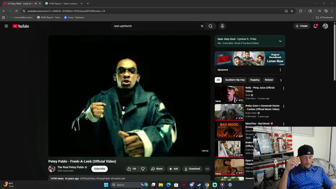Open Chrome media controls icon
336x189 pixels.
319,11
